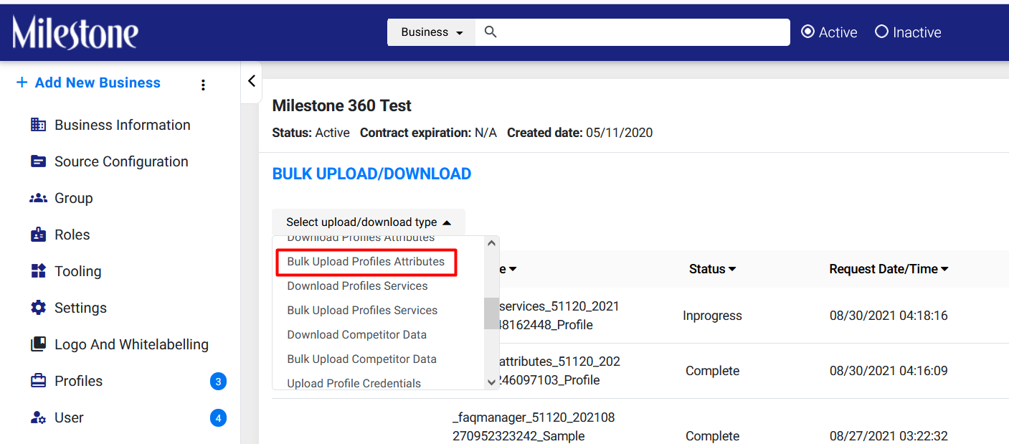
Task: Click the Complete status for 08/27/2021 row
Action: coord(712,436)
